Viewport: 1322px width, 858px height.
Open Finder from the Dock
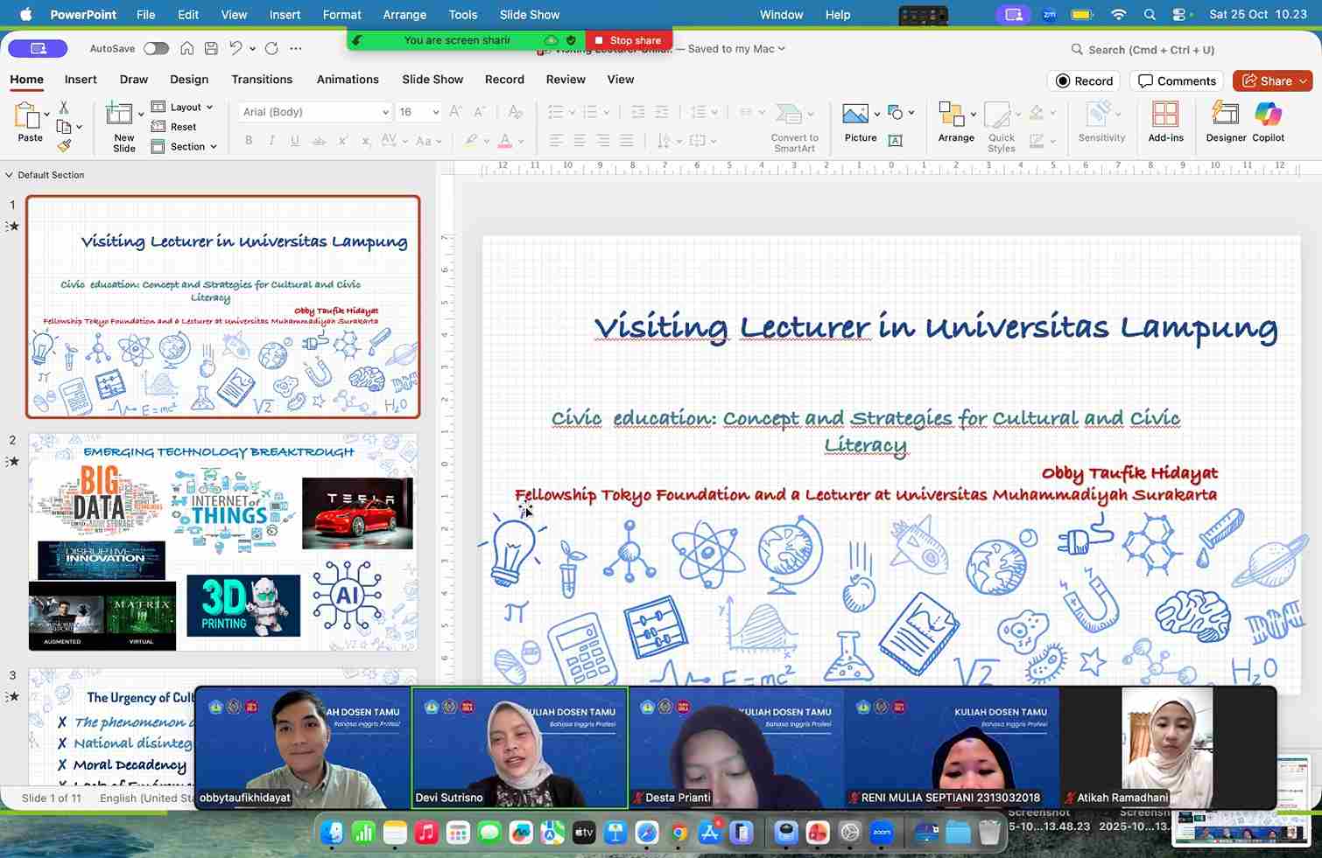point(332,833)
